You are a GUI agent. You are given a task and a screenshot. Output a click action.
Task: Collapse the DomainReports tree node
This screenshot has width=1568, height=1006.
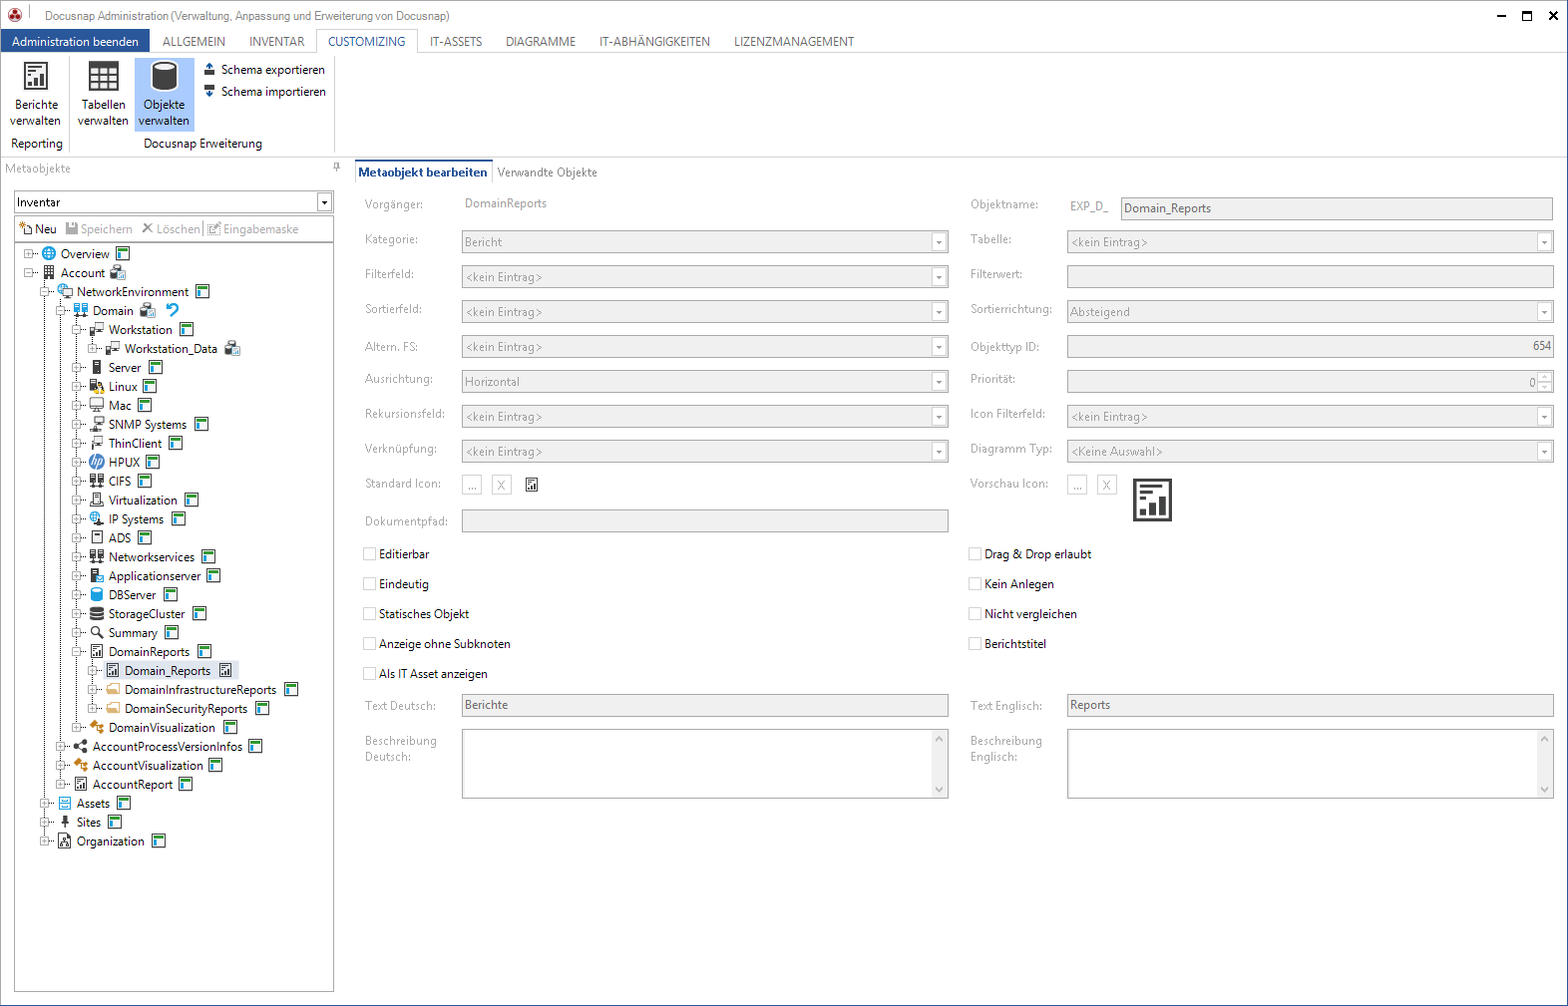[x=77, y=651]
